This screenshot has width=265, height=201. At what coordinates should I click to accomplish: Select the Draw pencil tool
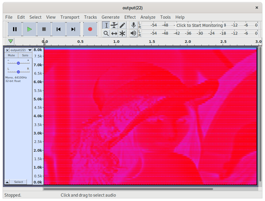point(122,25)
